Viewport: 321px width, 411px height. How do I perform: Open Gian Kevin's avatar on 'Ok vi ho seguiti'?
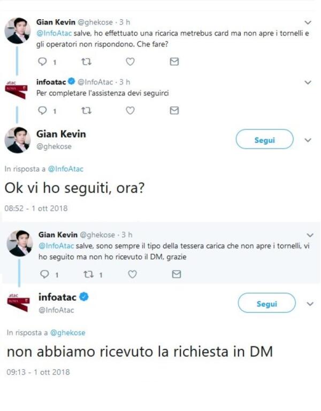point(18,140)
